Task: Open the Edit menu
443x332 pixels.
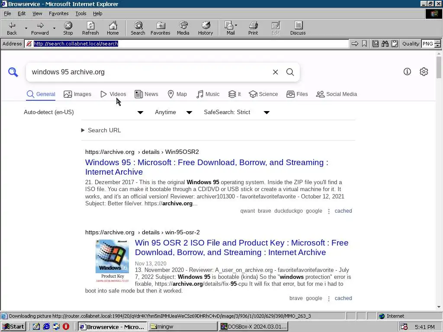Action: (22, 13)
